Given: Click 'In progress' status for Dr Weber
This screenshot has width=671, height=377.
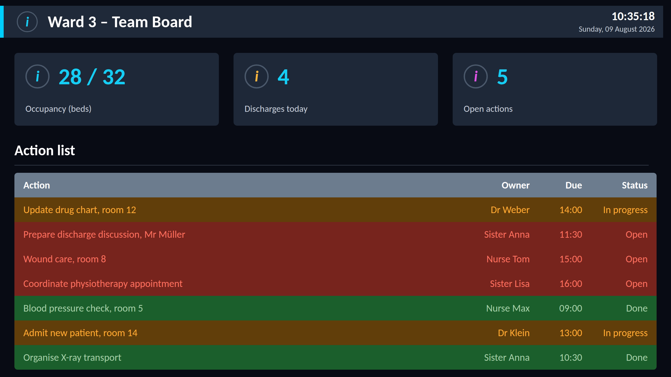Looking at the screenshot, I should tap(625, 210).
